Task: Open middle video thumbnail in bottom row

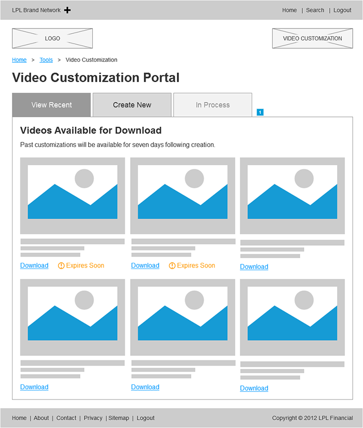Action: pyautogui.click(x=183, y=317)
